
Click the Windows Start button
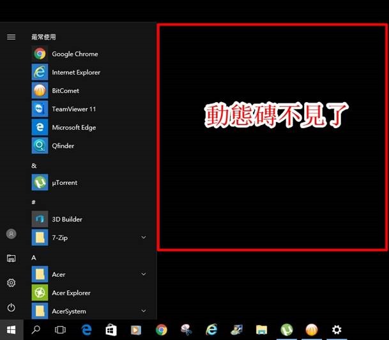pos(11,330)
